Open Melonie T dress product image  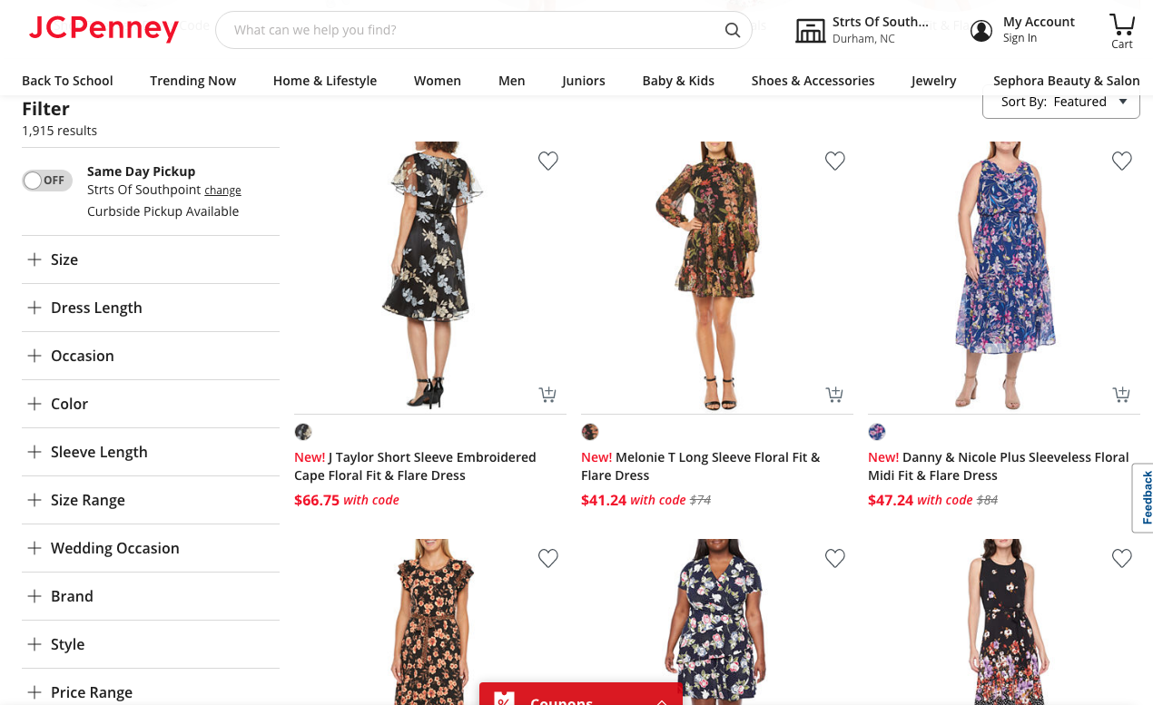pyautogui.click(x=717, y=276)
